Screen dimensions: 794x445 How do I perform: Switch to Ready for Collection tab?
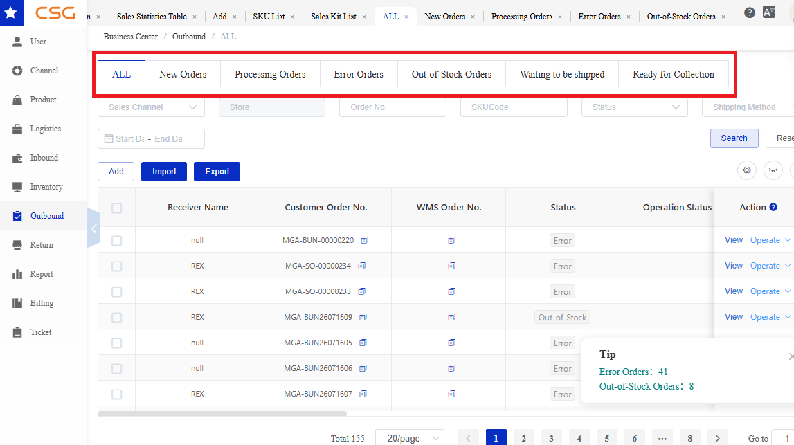tap(674, 75)
